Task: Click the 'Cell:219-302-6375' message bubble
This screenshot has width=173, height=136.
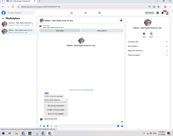Action: point(51,119)
